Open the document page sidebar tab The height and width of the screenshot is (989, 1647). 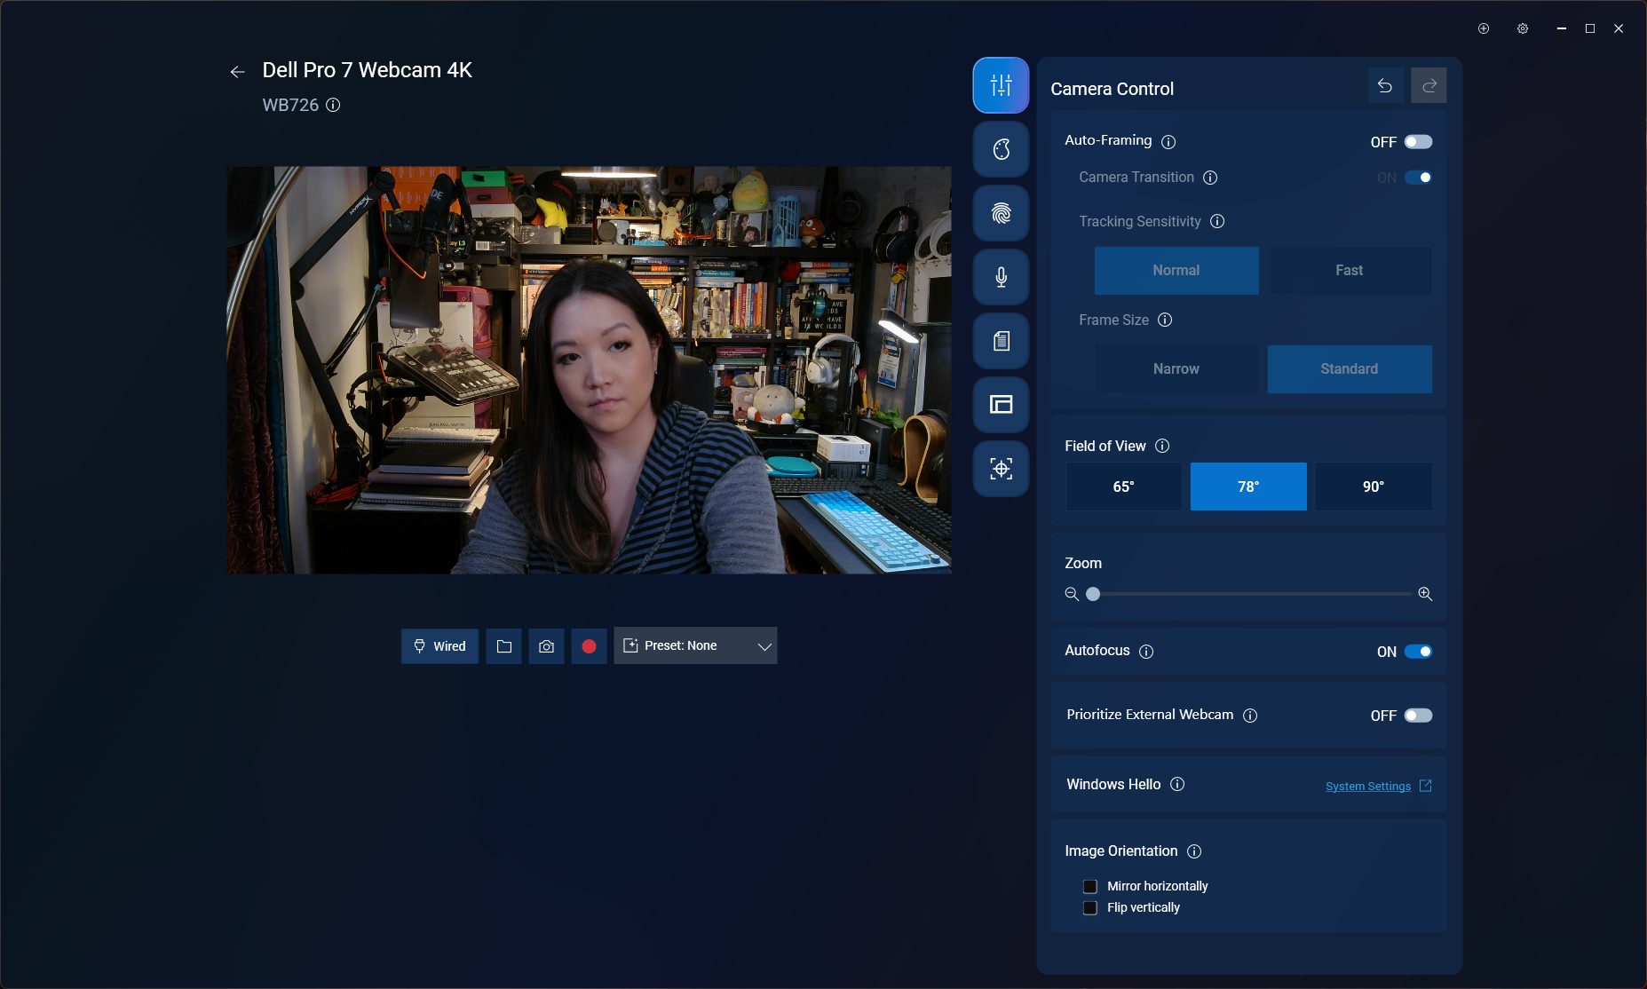[x=1001, y=341]
